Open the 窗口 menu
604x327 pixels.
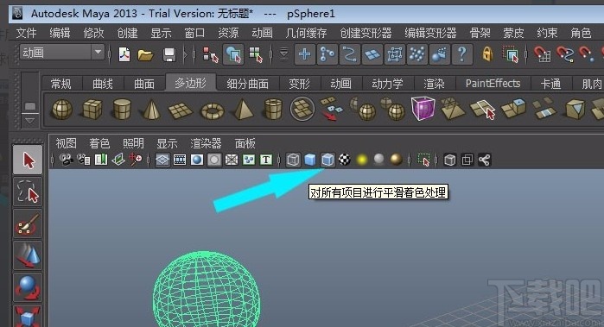pos(194,33)
